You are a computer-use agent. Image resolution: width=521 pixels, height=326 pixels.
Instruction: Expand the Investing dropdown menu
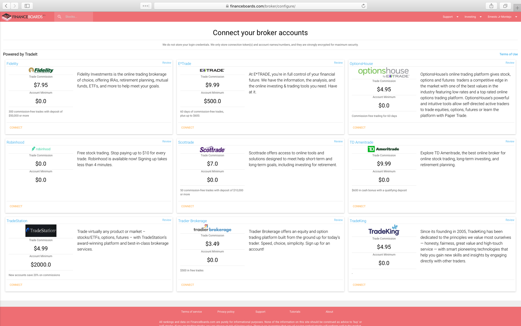473,17
